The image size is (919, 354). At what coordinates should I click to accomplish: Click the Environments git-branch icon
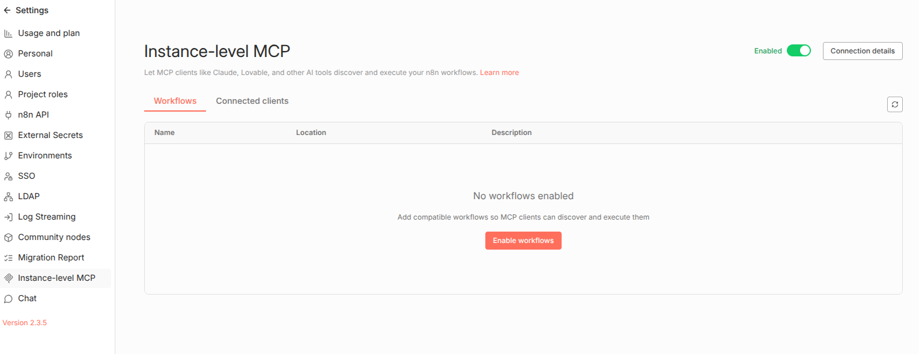point(8,156)
